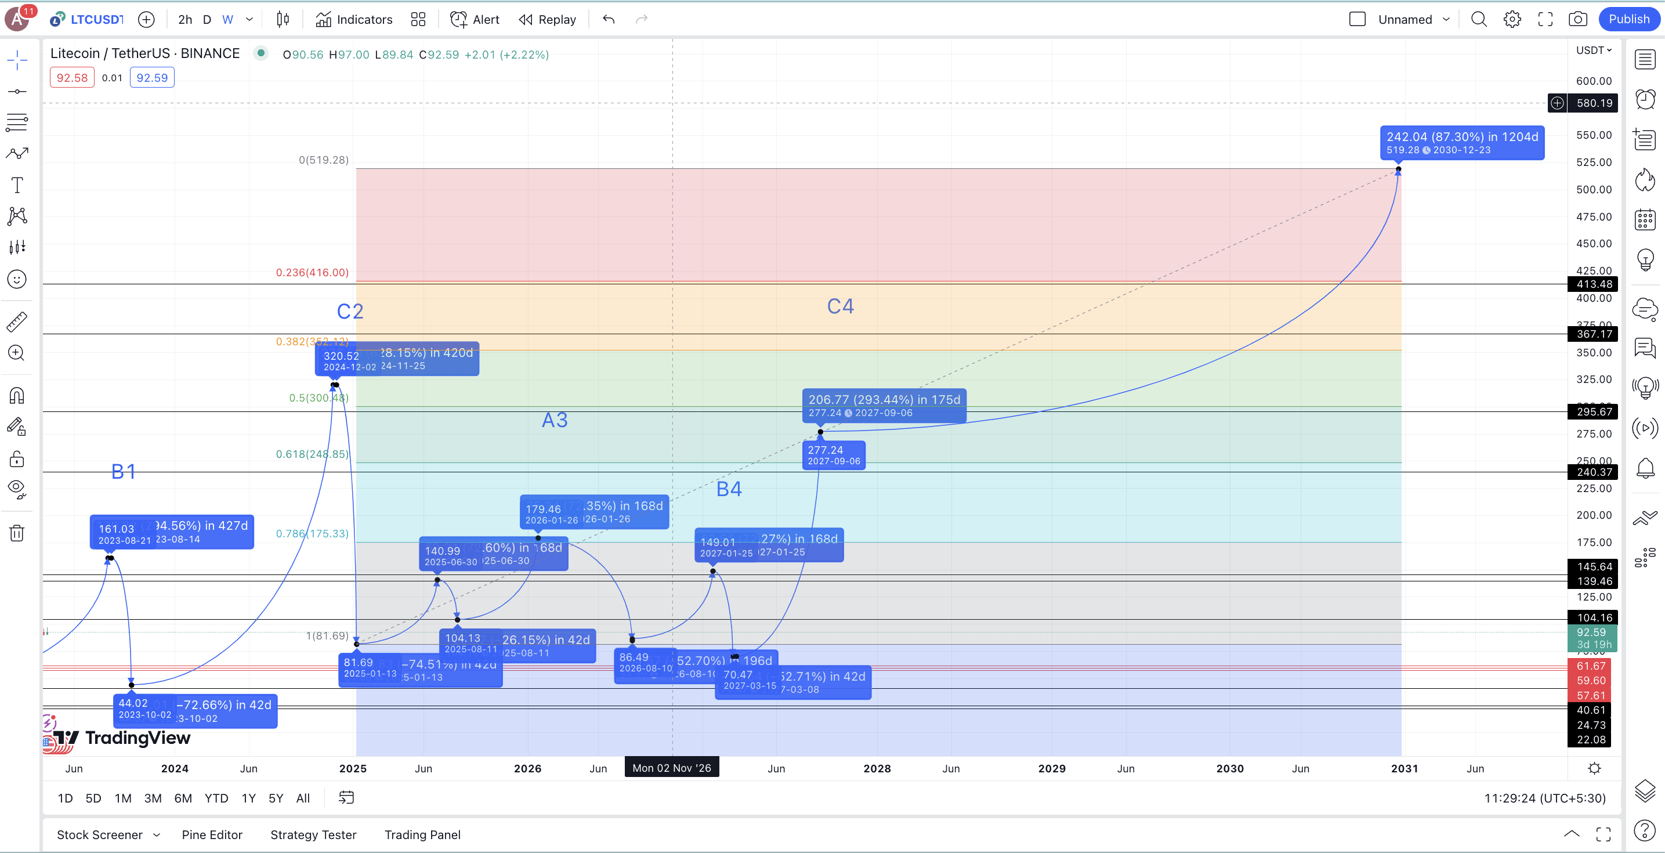1665x853 pixels.
Task: Click the LTCUSDT symbol search field
Action: [96, 19]
